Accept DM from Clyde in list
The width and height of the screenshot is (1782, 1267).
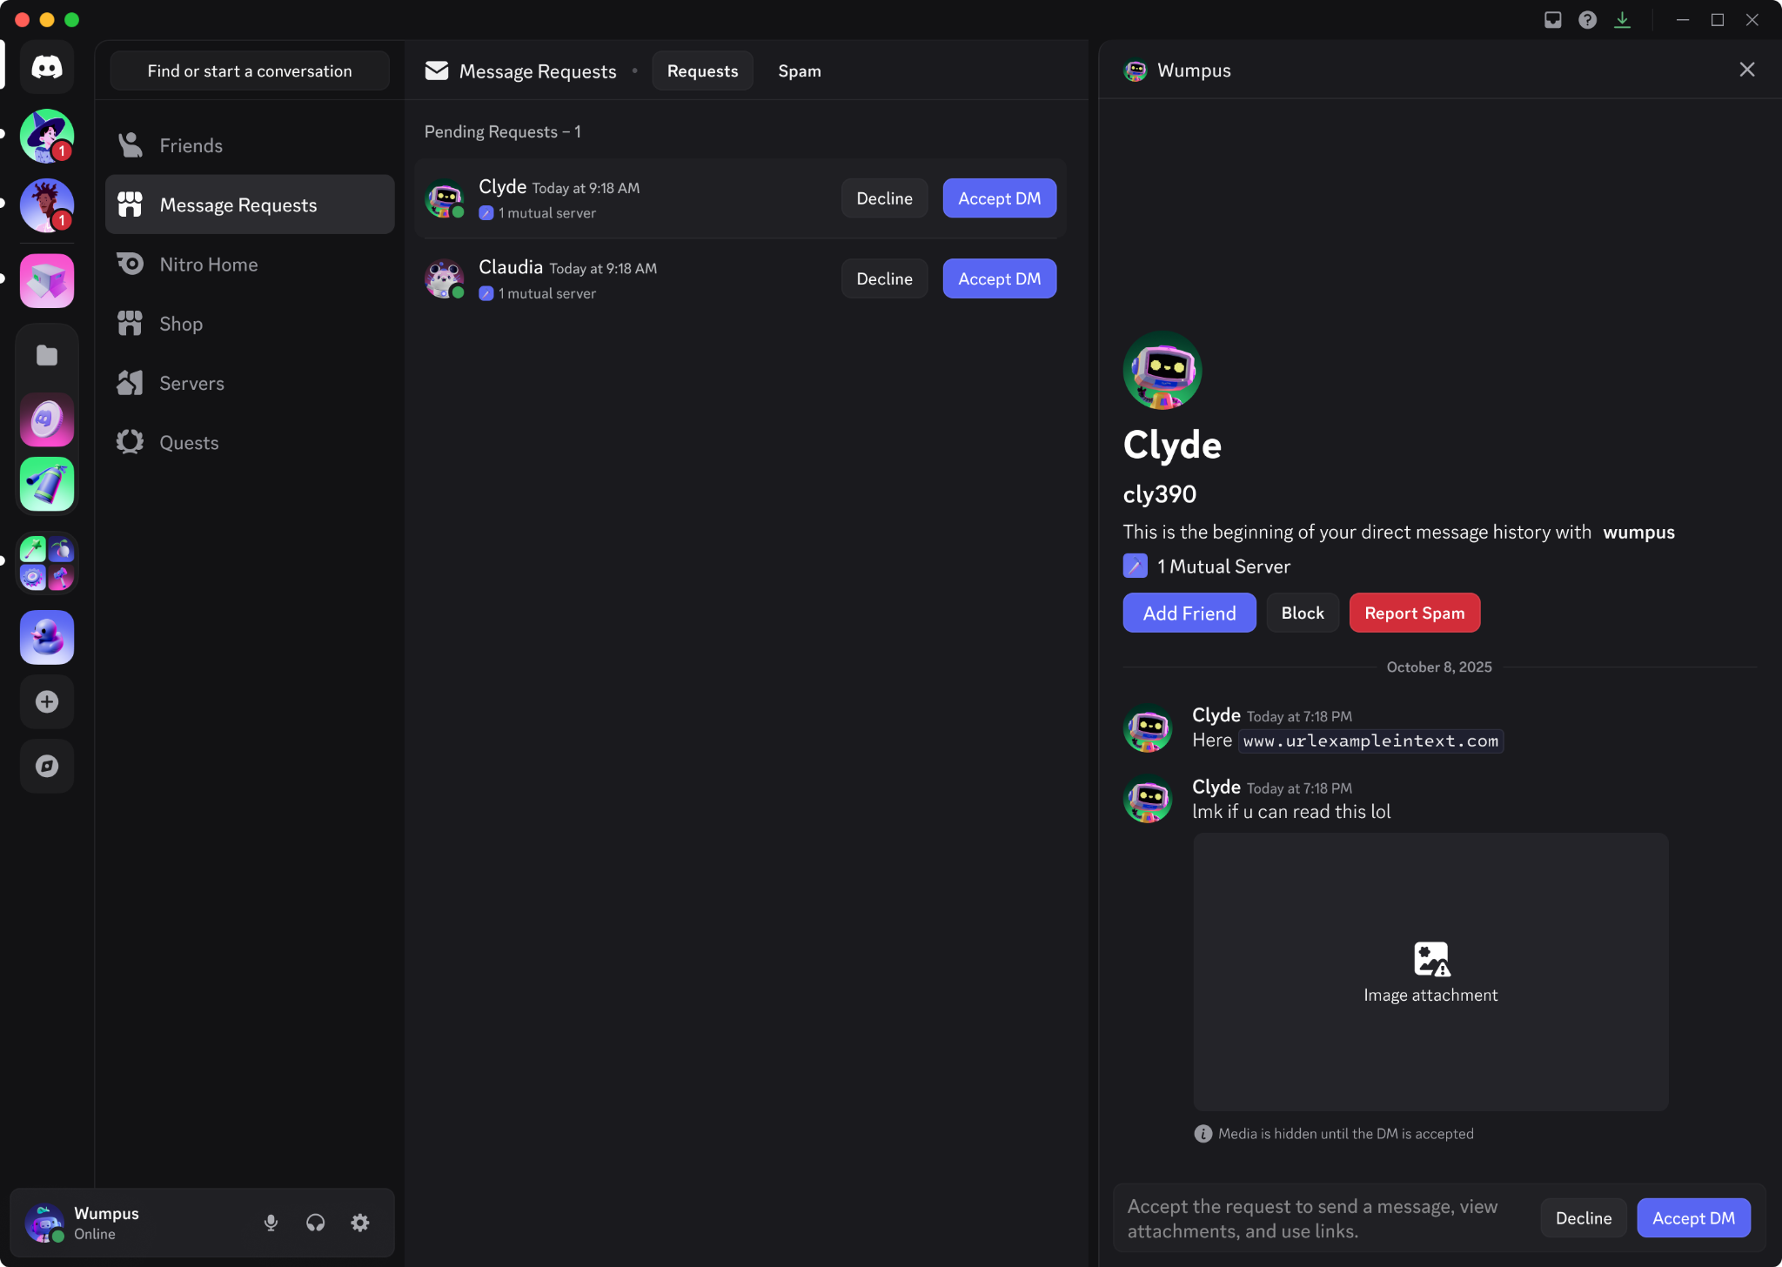(999, 198)
